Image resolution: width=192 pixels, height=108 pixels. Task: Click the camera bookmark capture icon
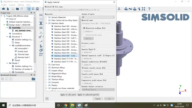33,79
